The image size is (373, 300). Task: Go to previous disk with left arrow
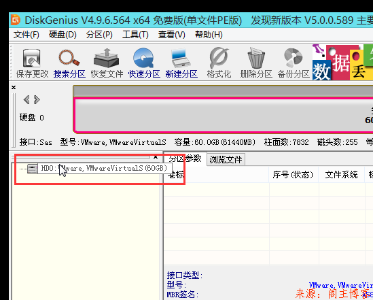tap(26, 99)
